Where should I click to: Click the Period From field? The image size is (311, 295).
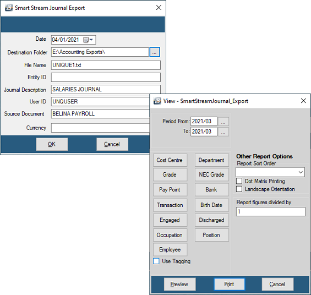[204, 121]
